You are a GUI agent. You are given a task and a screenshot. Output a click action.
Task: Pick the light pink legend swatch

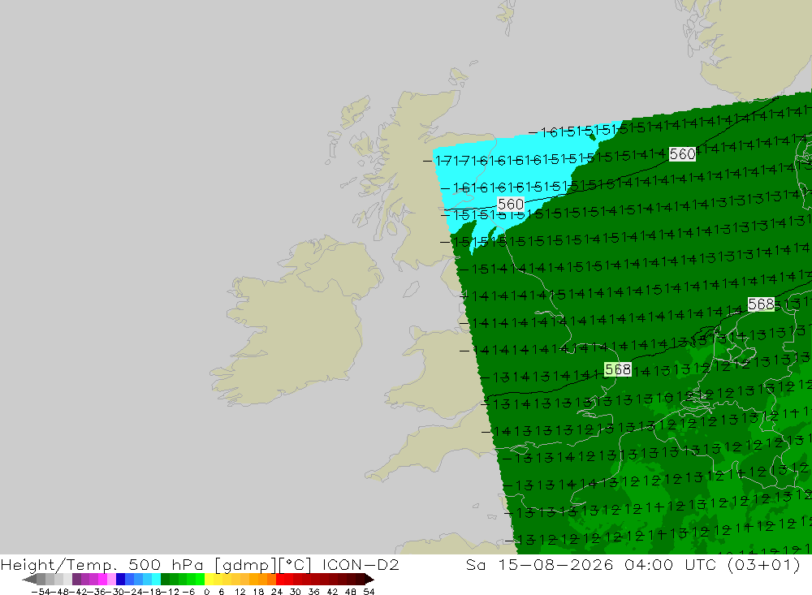pyautogui.click(x=111, y=580)
